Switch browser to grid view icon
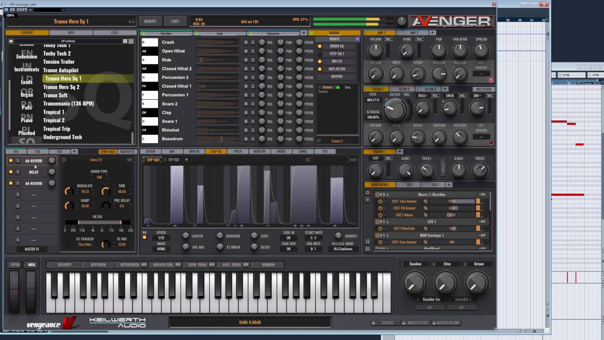The width and height of the screenshot is (604, 340). click(125, 41)
